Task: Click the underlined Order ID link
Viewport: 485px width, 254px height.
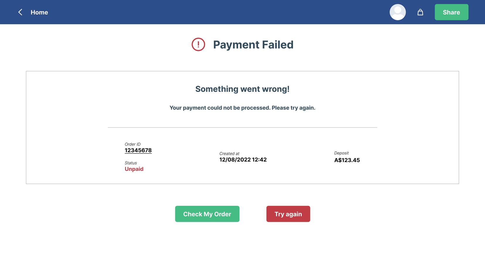Action: point(138,150)
